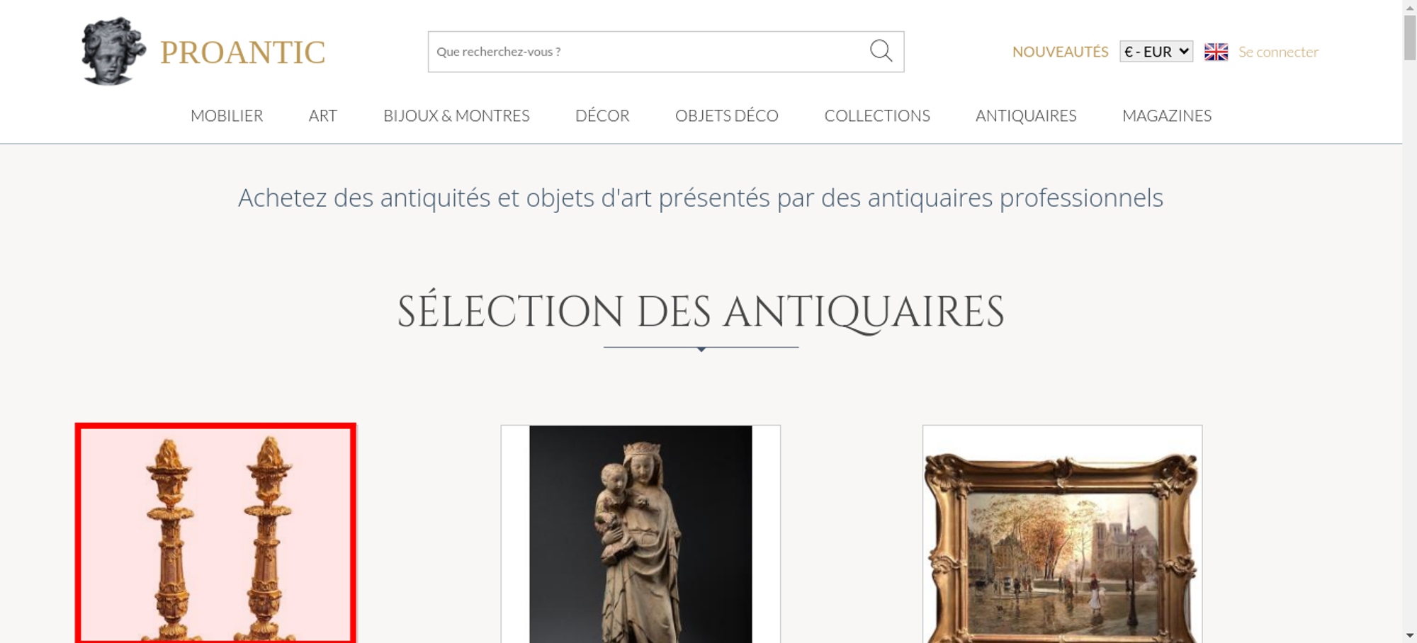Click the 'Se connecter' login link
Viewport: 1417px width, 643px height.
click(x=1278, y=52)
